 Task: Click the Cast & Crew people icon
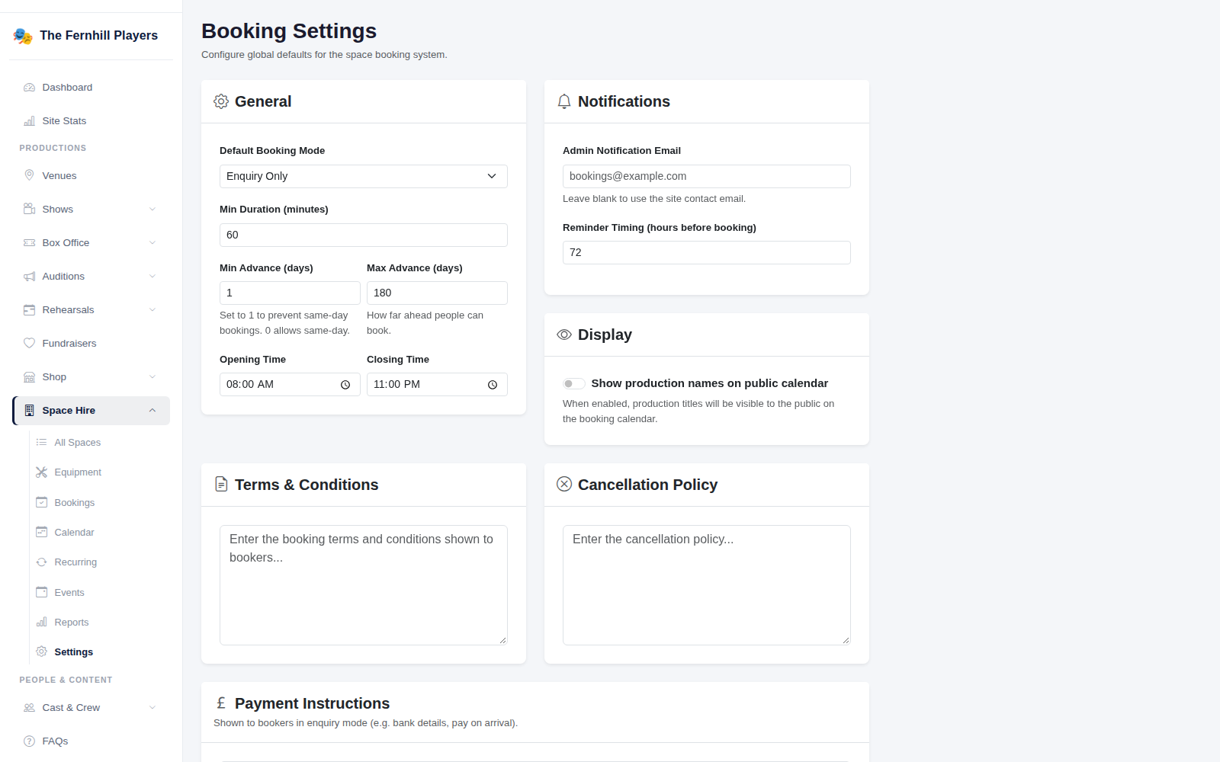tap(30, 708)
